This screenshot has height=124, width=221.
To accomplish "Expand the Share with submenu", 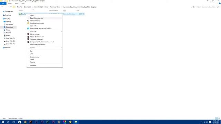I will click(x=45, y=32).
